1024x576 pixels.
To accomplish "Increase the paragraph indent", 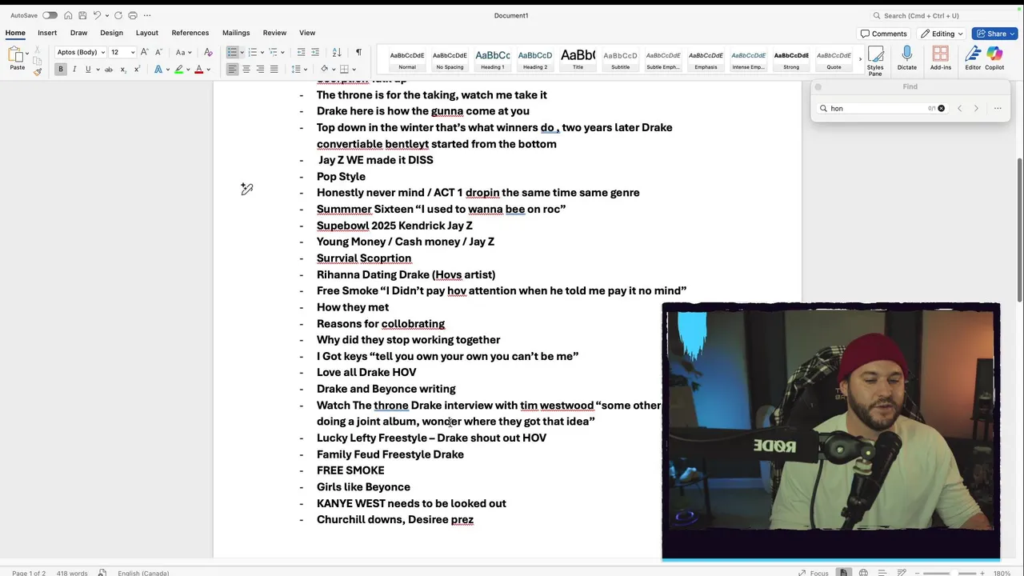I will point(316,52).
